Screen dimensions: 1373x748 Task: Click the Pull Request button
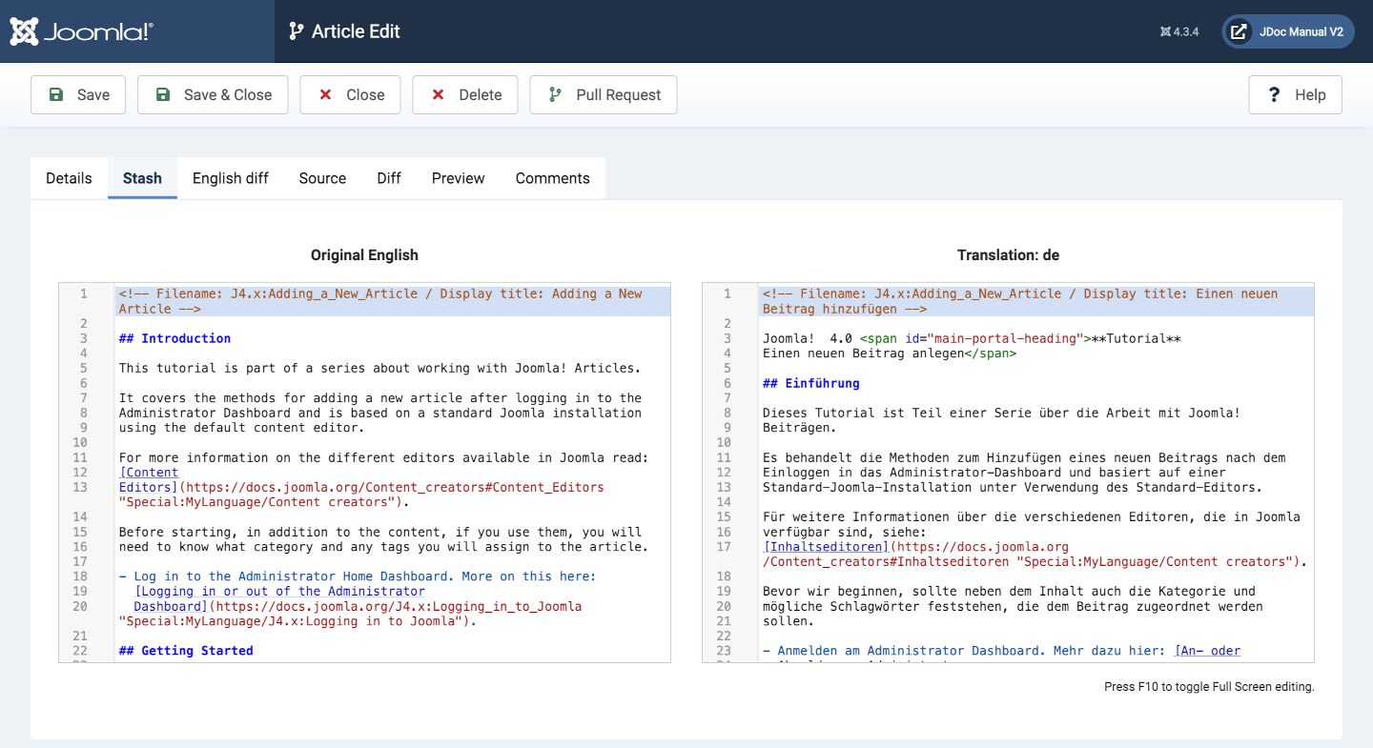tap(604, 95)
